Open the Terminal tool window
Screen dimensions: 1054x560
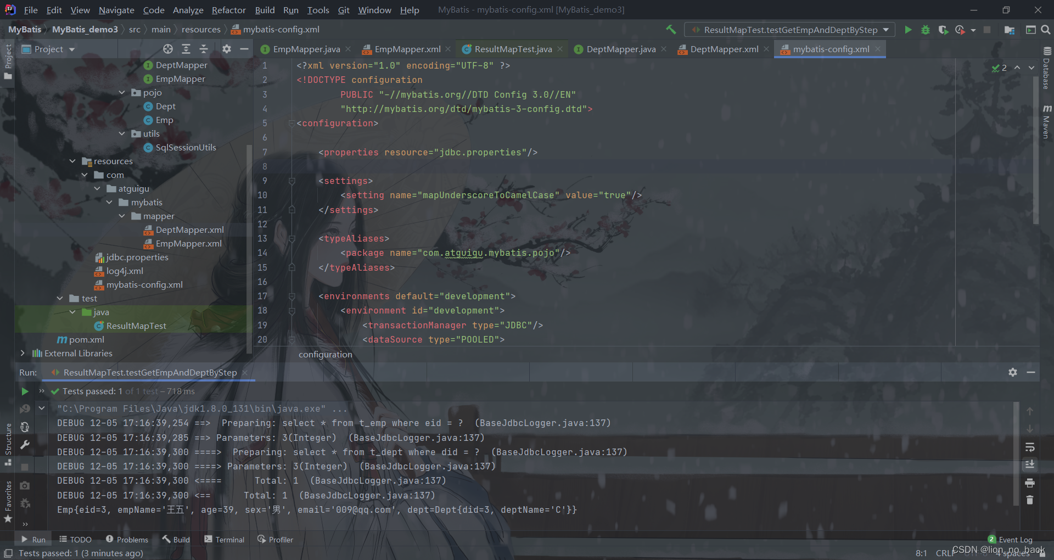point(224,540)
